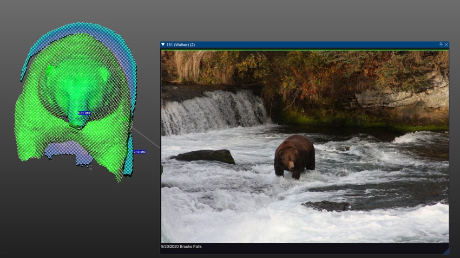Image resolution: width=460 pixels, height=258 pixels.
Task: Close the 151 (Walker) photo window
Action: pos(447,45)
